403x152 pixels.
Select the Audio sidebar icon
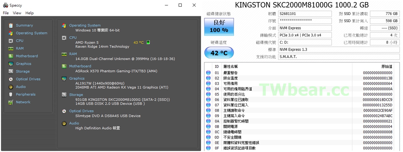point(11,87)
